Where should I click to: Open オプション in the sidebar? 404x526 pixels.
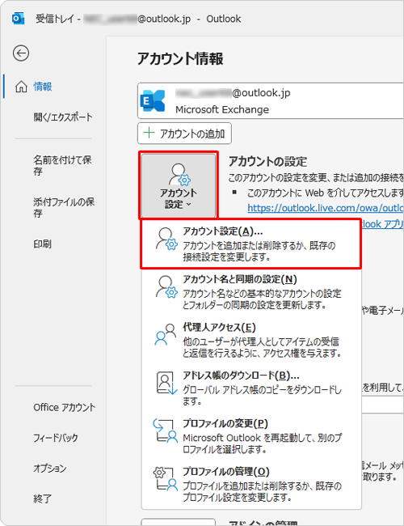tap(49, 468)
